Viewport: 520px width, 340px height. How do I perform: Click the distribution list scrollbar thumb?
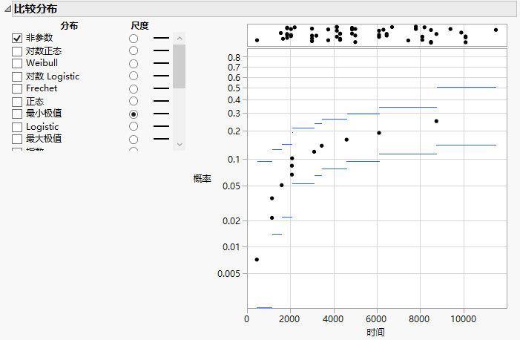pos(179,66)
